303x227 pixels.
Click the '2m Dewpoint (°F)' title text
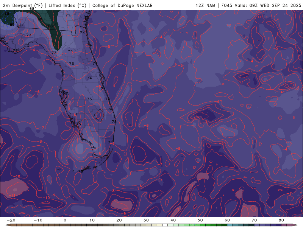pyautogui.click(x=23, y=5)
